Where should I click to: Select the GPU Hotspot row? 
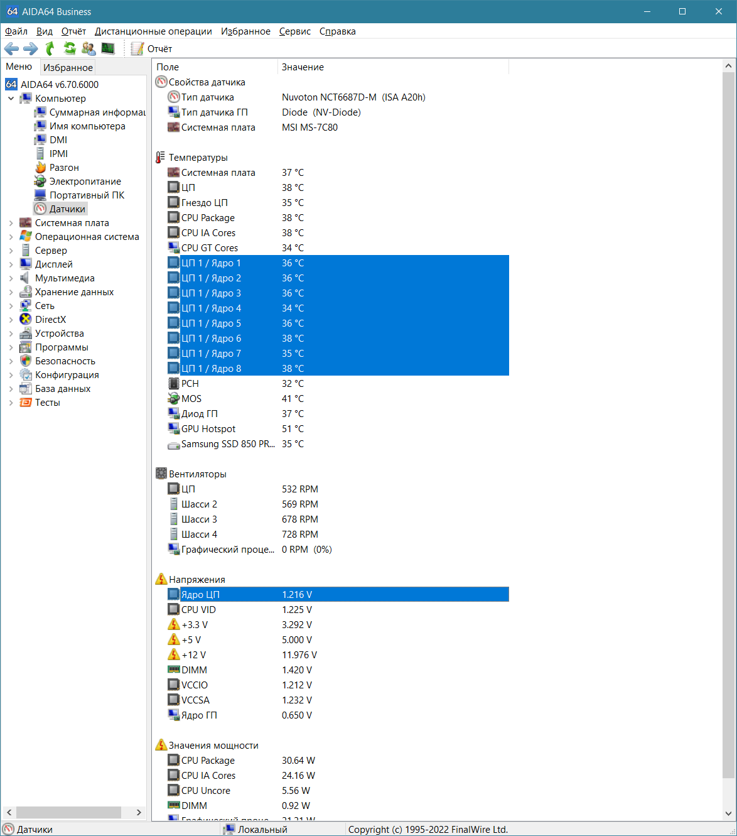click(x=338, y=429)
